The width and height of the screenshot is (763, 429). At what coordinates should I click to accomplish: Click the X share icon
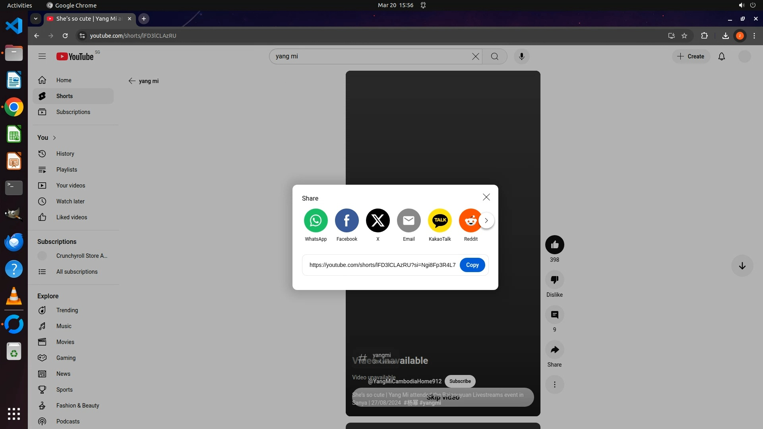tap(378, 220)
